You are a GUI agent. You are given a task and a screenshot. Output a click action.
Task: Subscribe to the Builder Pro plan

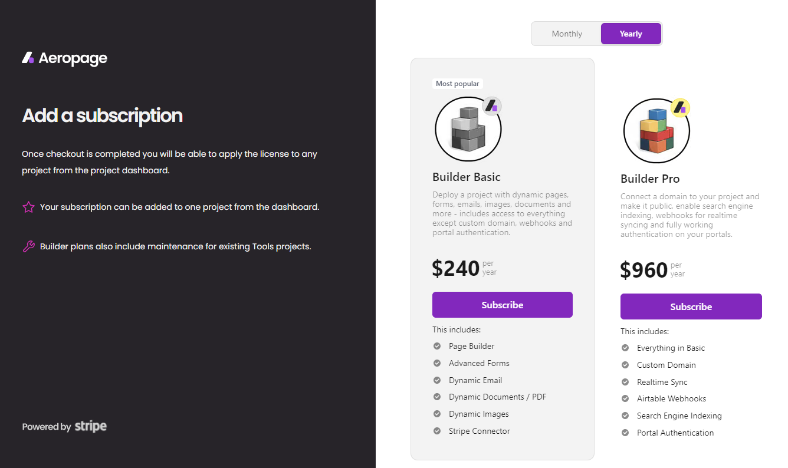click(x=691, y=306)
